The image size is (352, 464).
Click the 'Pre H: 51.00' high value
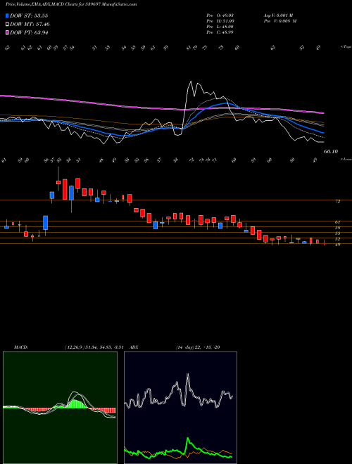(x=220, y=21)
